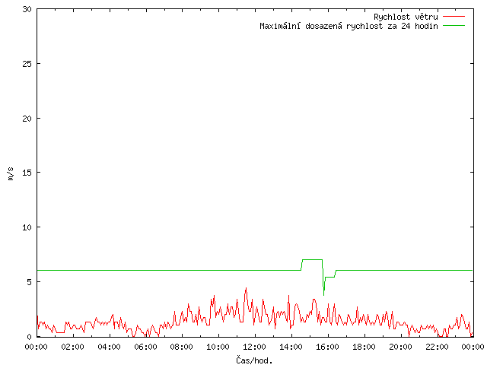Click the y-axis value 0
487x365 pixels.
pyautogui.click(x=29, y=336)
